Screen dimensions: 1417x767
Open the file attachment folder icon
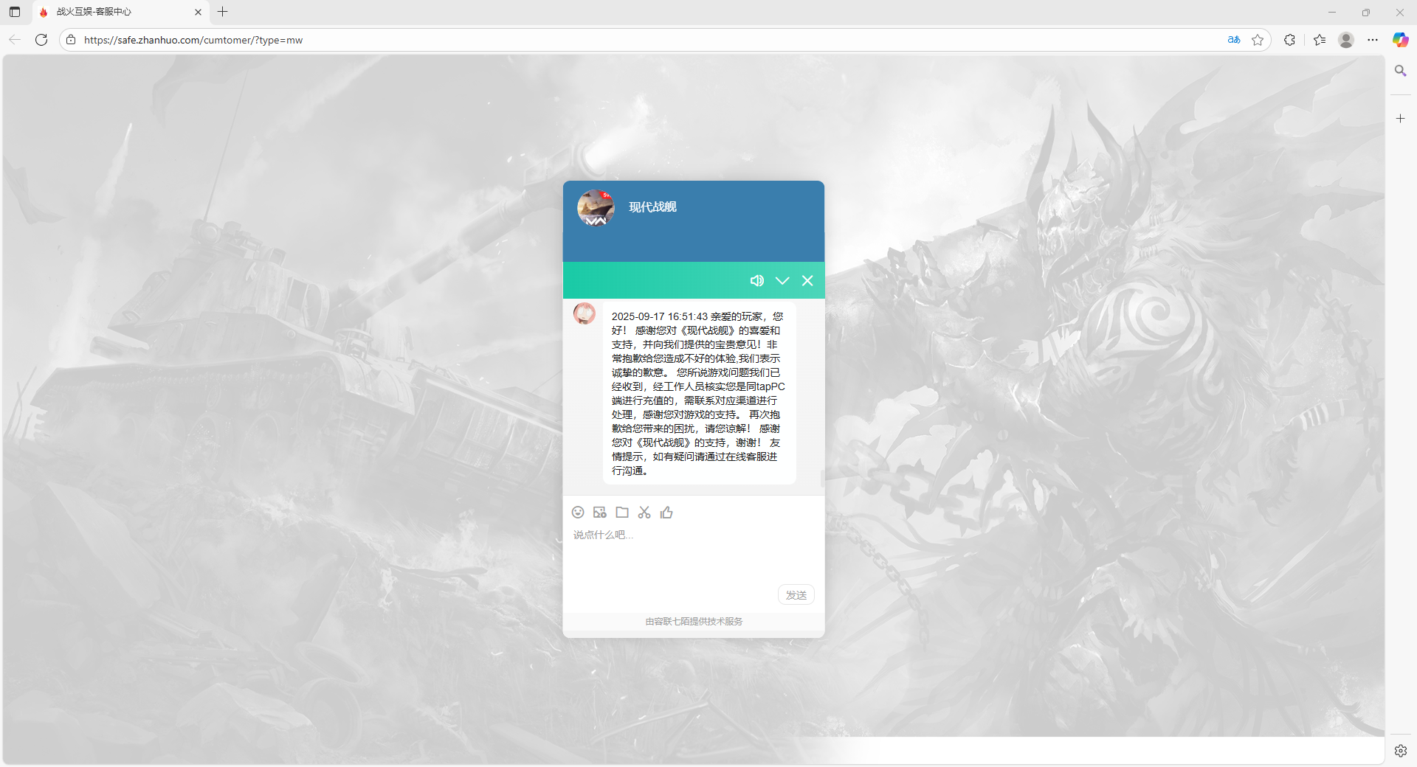click(x=622, y=512)
